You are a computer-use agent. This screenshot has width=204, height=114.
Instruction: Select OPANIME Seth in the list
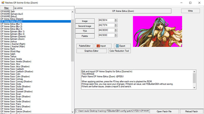click(35, 12)
